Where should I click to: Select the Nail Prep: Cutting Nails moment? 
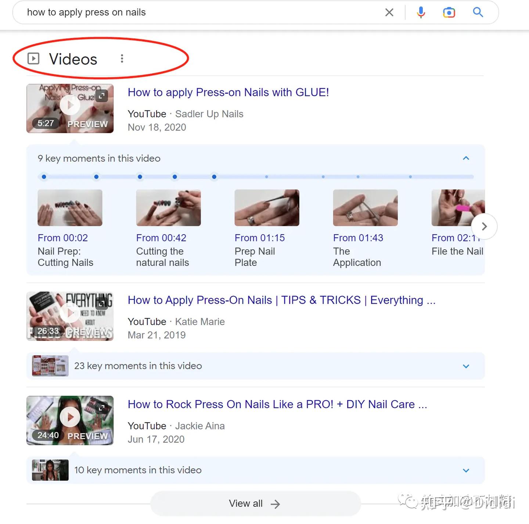click(x=70, y=208)
